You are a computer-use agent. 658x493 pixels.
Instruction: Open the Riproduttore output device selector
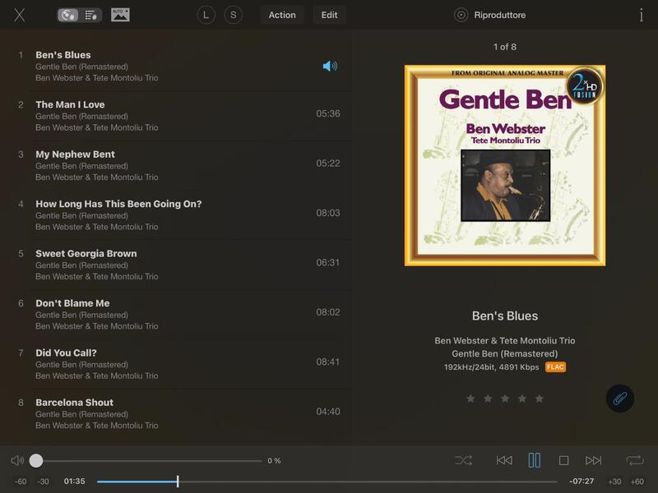(491, 15)
